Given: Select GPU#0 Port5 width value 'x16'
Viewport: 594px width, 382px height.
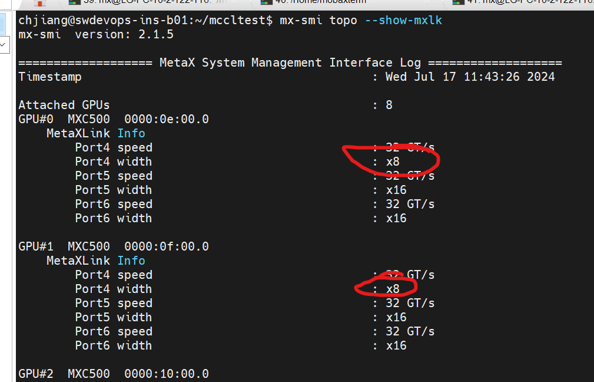Looking at the screenshot, I should pos(396,190).
